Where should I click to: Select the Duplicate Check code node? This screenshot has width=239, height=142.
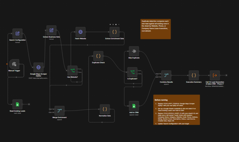click(x=98, y=56)
